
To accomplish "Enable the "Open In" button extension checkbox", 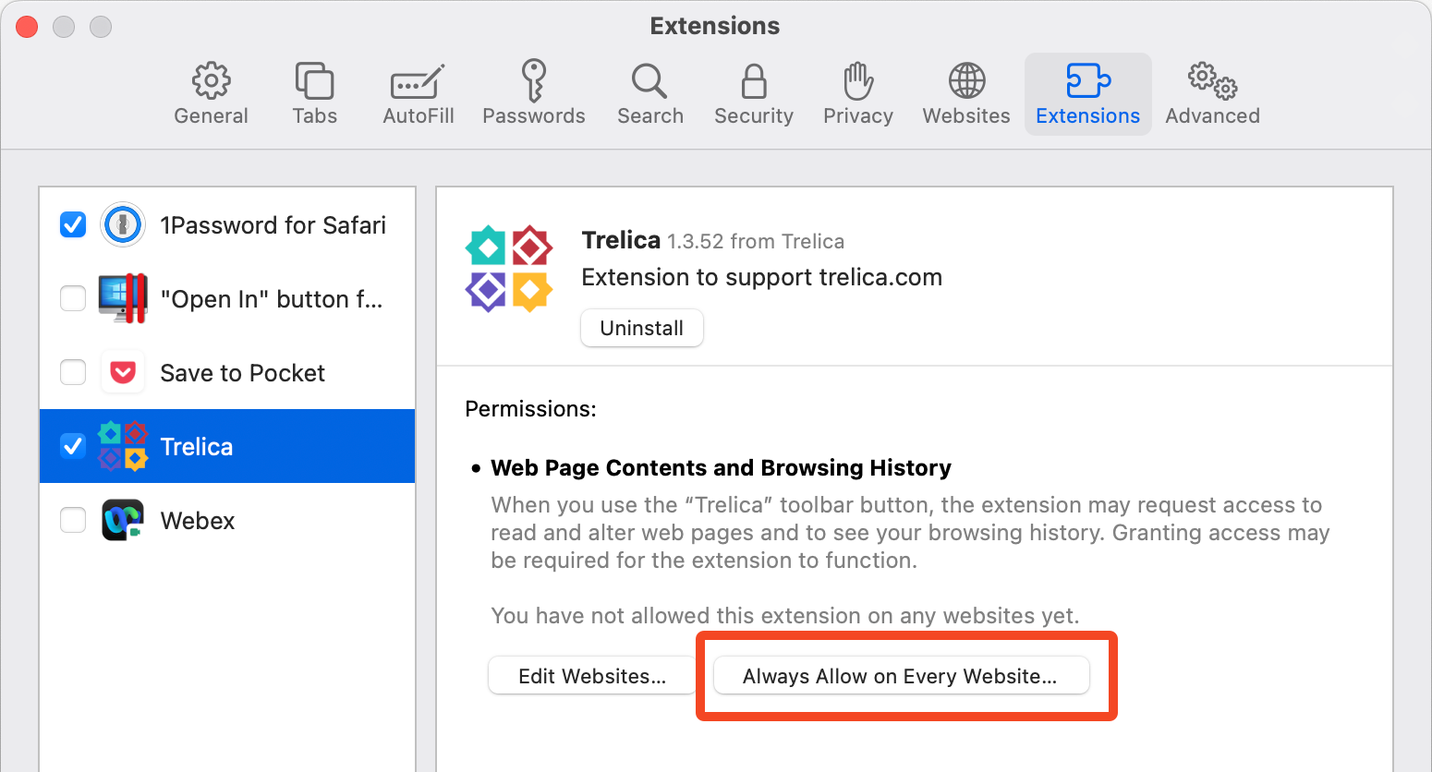I will [x=73, y=298].
